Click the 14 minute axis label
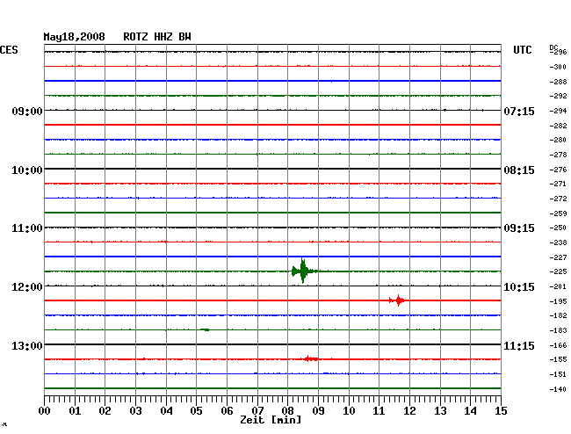Screen dimensions: 571x434 [470, 410]
